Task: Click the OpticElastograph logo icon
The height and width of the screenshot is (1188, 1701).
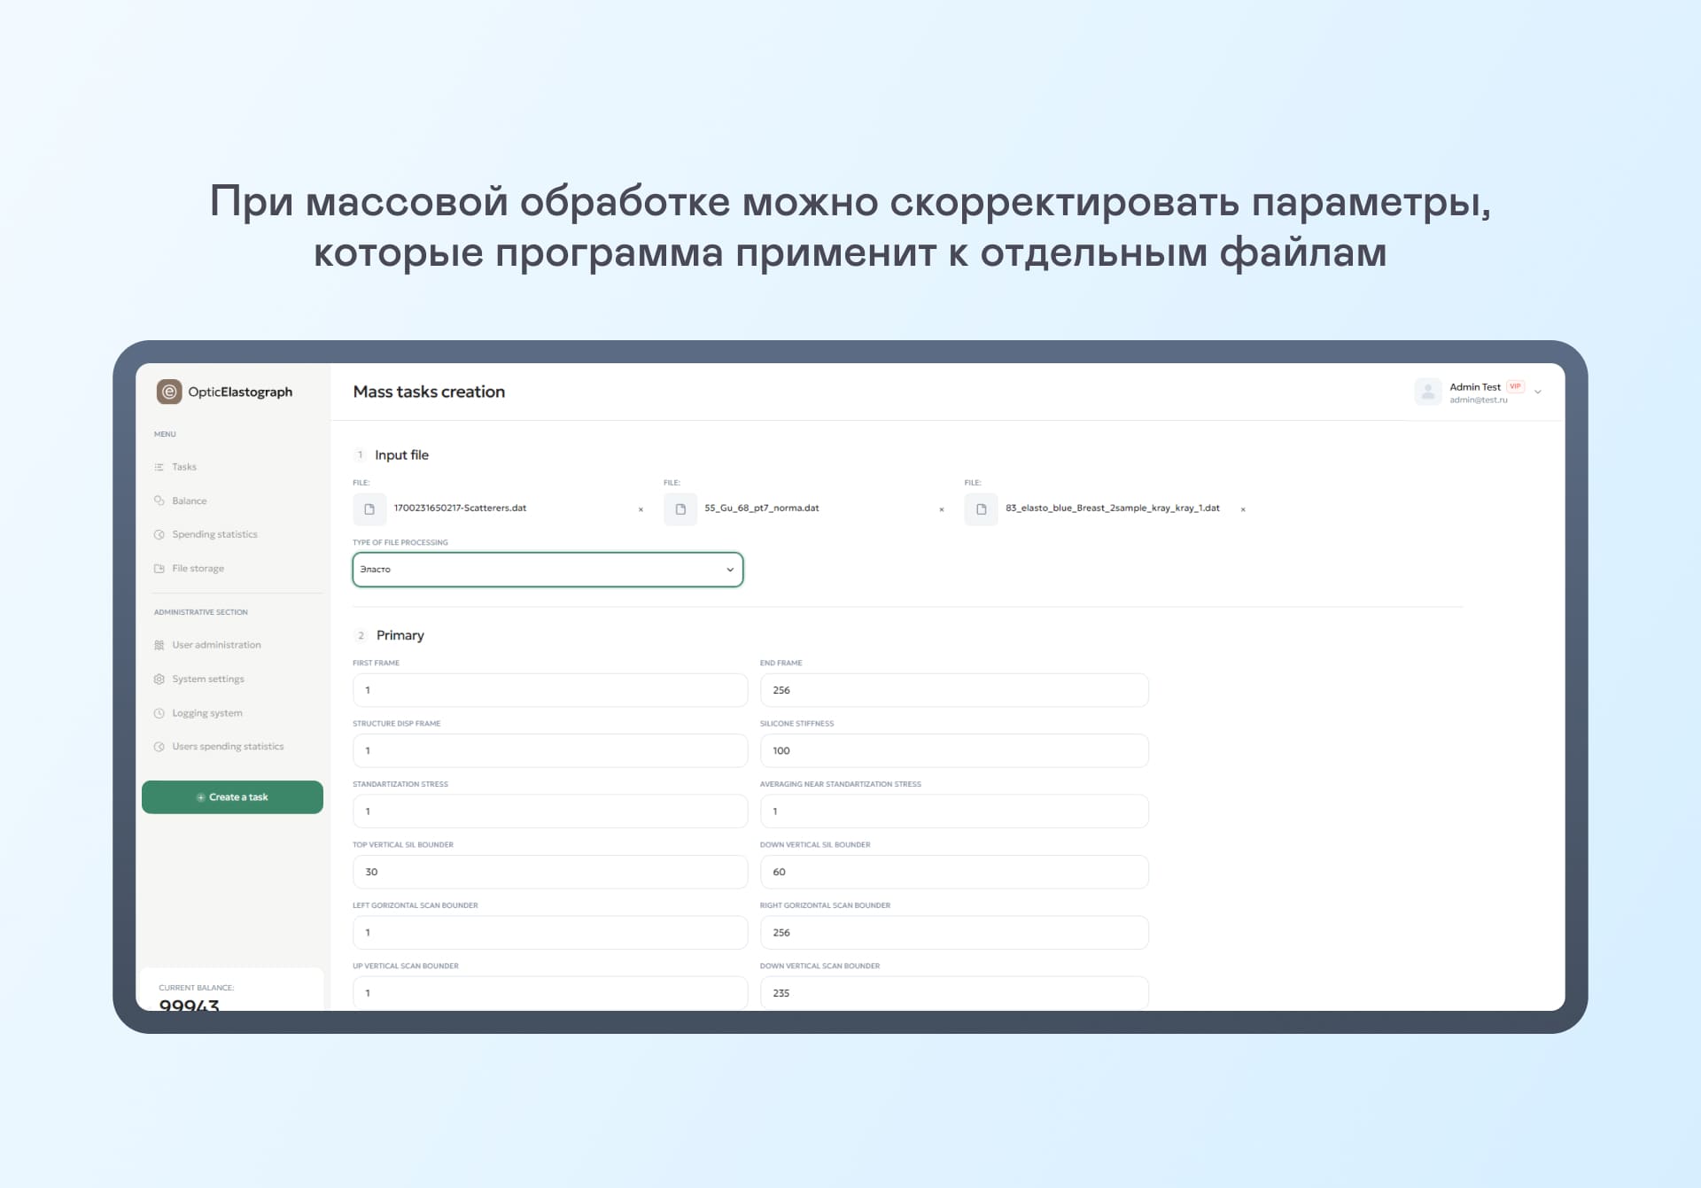Action: point(168,392)
